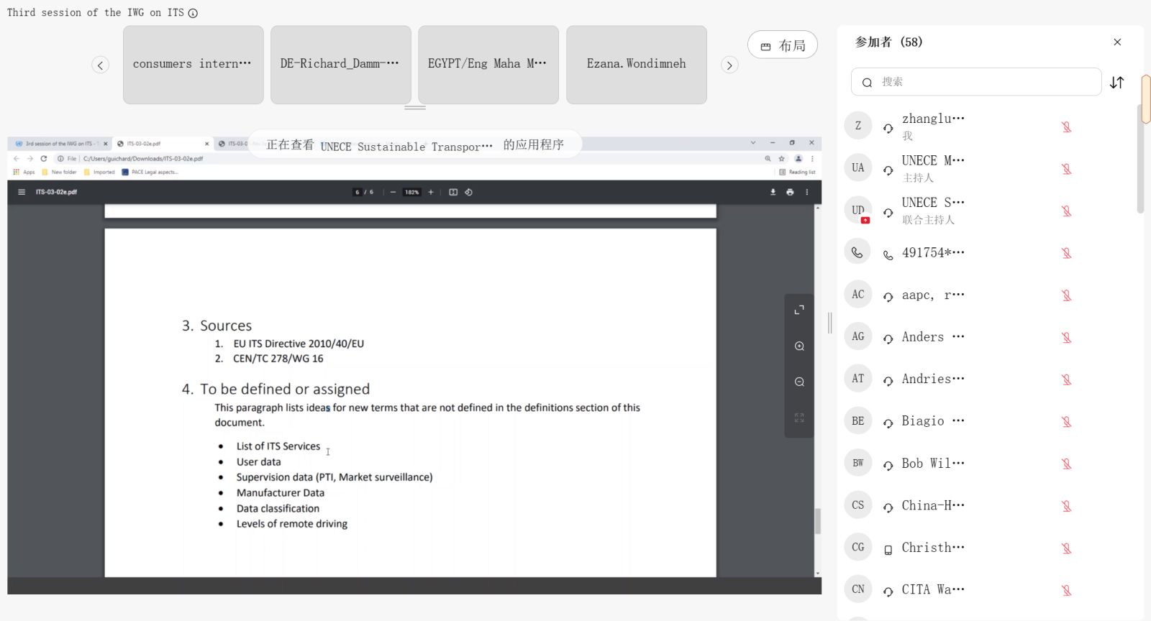This screenshot has height=621, width=1151.
Task: Select participant China-H in the list
Action: 933,506
